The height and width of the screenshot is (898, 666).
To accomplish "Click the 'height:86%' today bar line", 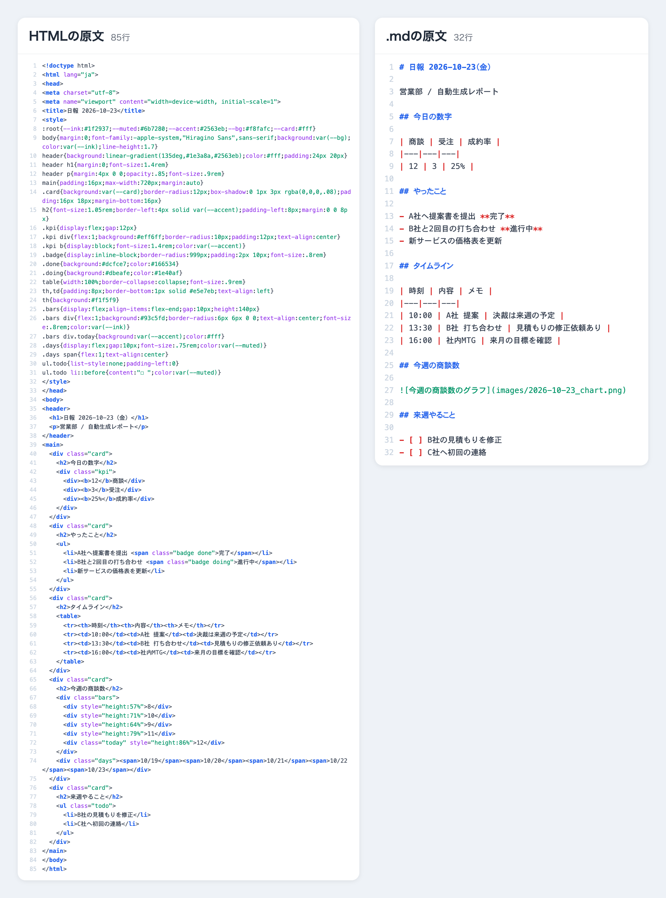I will click(x=144, y=743).
